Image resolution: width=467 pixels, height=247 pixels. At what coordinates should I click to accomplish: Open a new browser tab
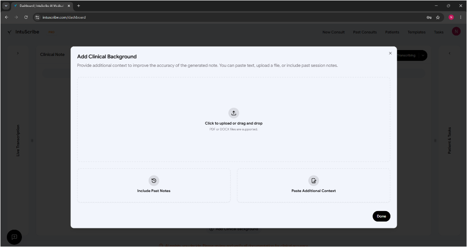78,5
